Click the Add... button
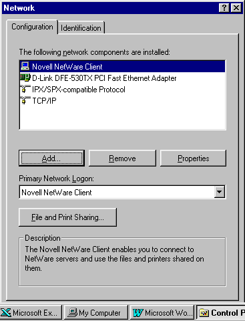The image size is (245, 321). [x=51, y=158]
